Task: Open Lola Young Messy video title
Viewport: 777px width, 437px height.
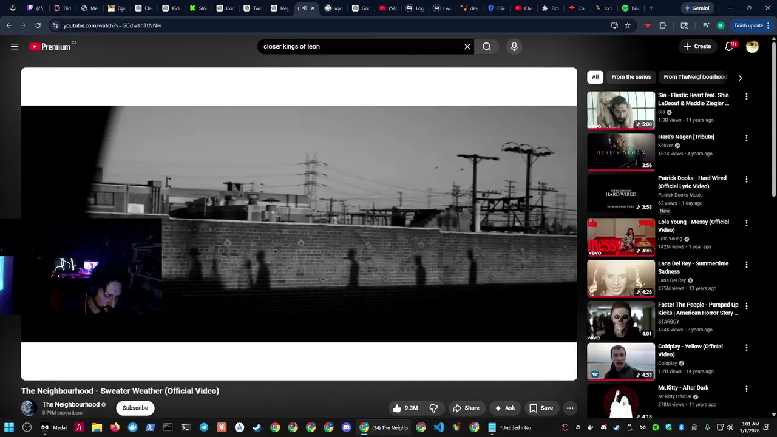Action: coord(693,226)
